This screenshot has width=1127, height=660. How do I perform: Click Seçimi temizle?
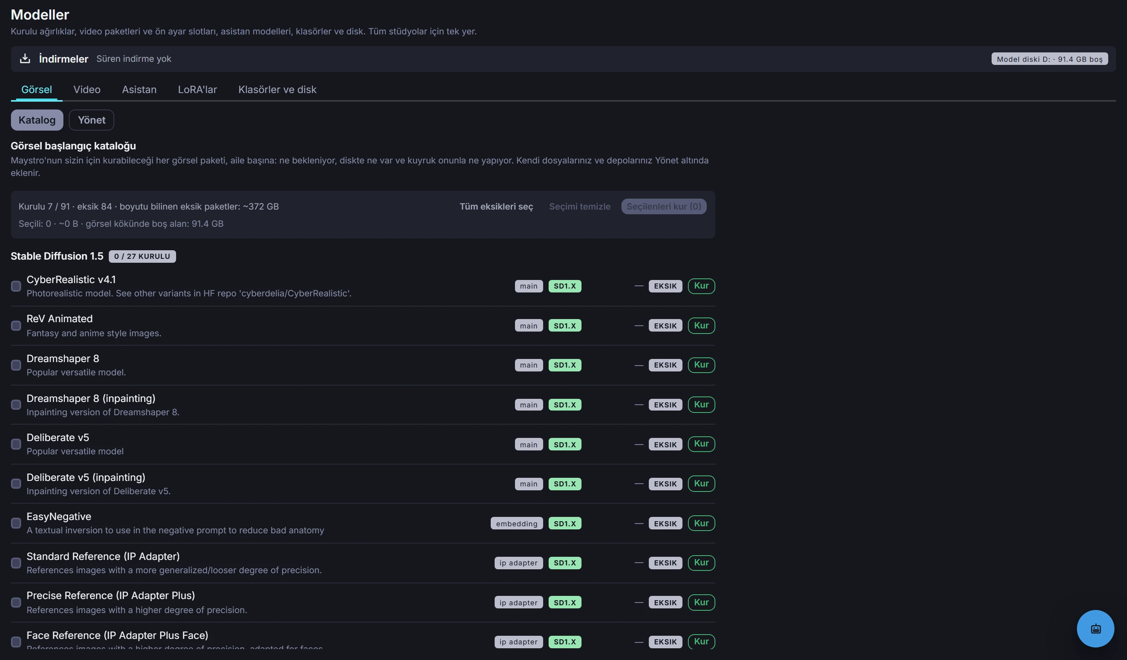coord(580,206)
